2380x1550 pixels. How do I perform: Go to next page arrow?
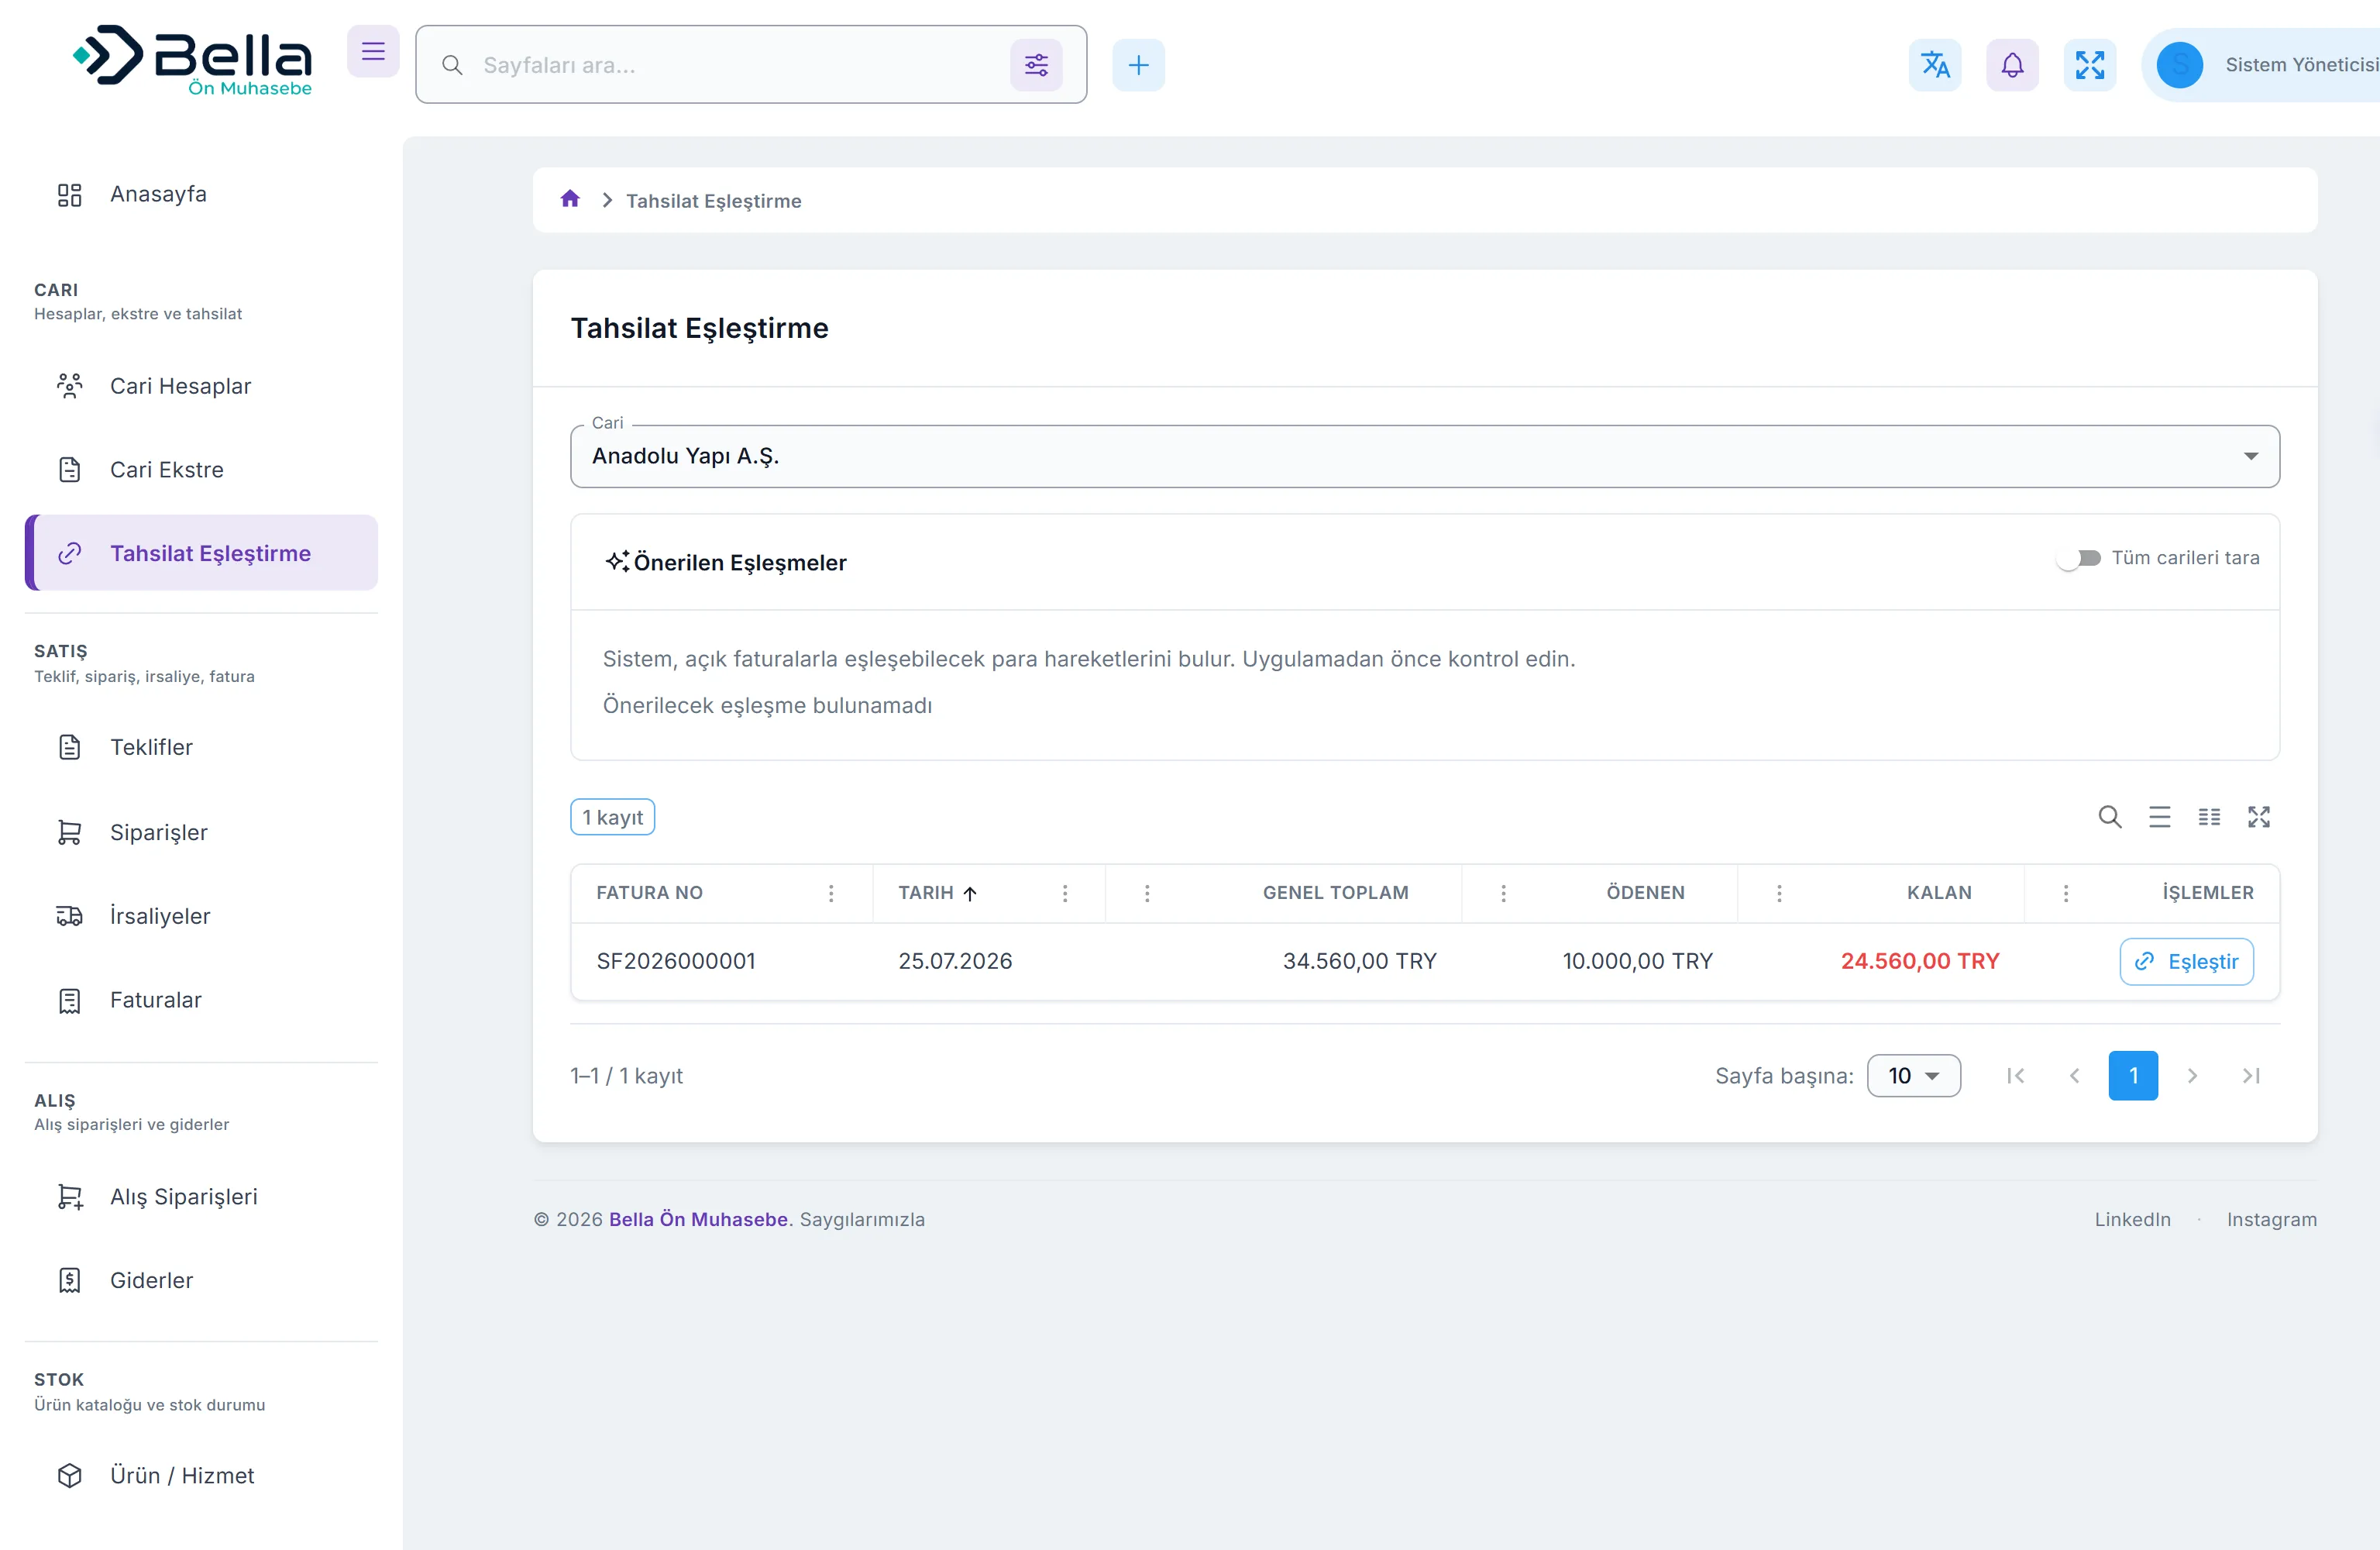(x=2192, y=1076)
